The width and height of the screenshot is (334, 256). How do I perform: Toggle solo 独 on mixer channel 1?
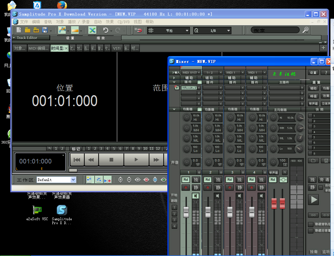click(x=196, y=180)
